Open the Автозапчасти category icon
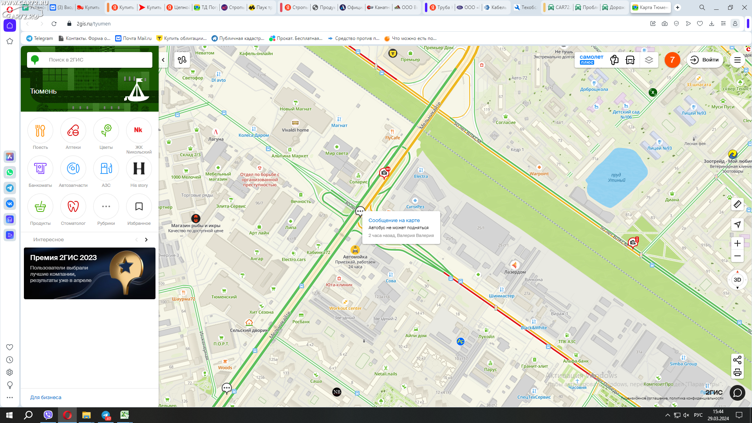The width and height of the screenshot is (752, 423). (x=73, y=168)
